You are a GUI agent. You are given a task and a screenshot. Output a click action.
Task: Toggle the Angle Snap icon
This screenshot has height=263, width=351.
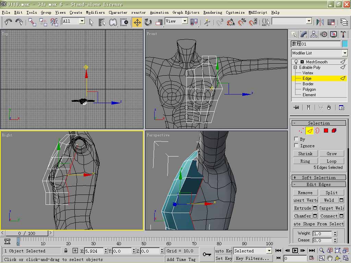[x=231, y=22]
